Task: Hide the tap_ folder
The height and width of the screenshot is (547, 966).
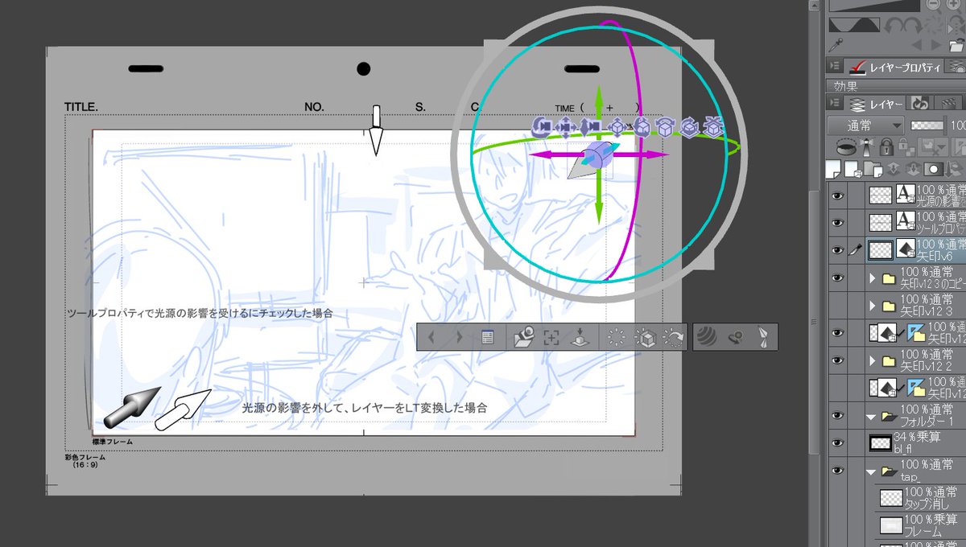Action: pyautogui.click(x=837, y=470)
